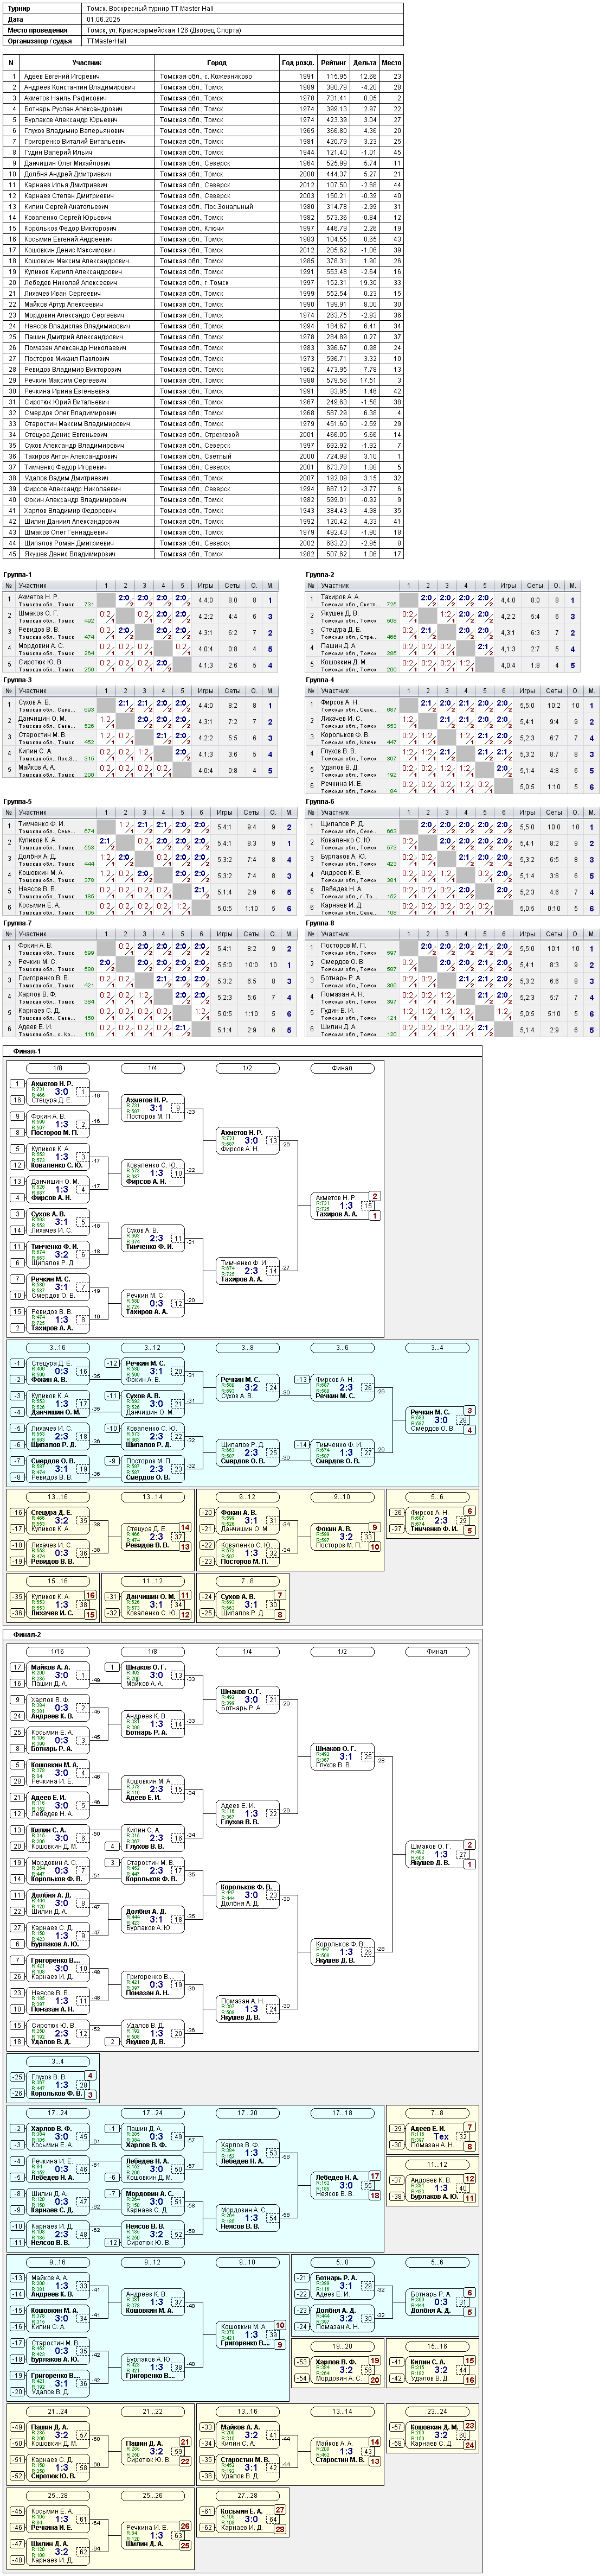
Task: Open participant Бурлаков Александр Юрьевич
Action: coord(70,120)
